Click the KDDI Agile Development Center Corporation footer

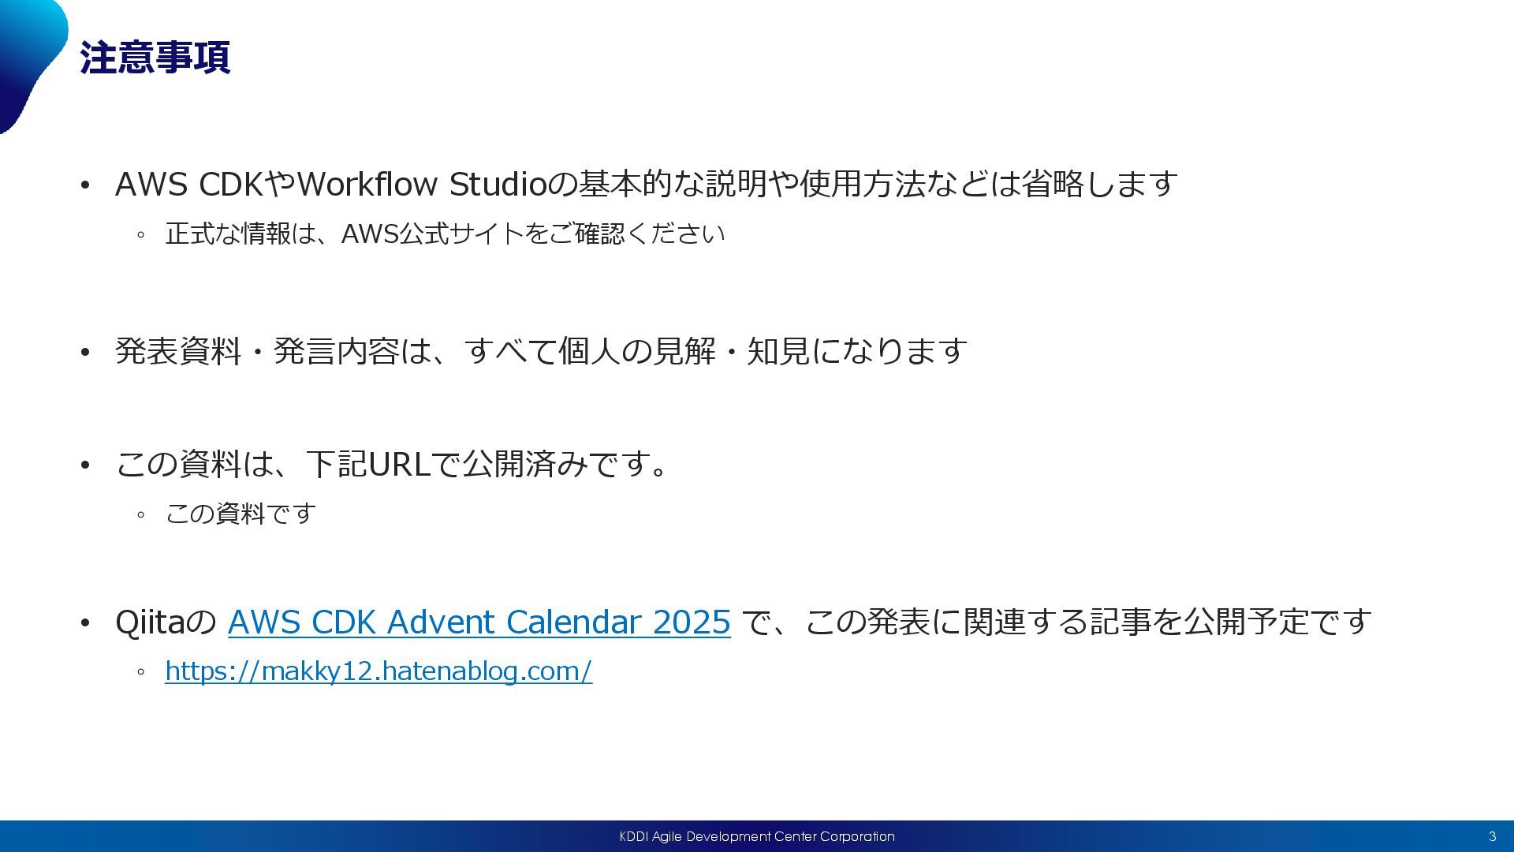(x=756, y=836)
